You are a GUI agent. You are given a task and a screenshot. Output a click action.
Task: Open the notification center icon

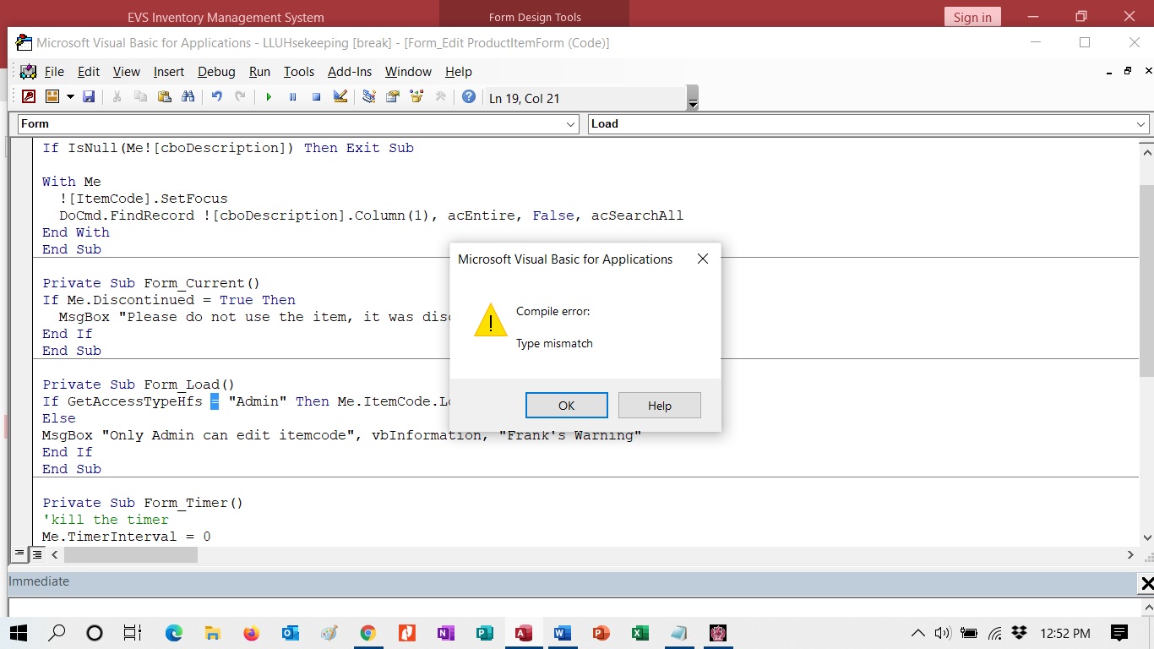coord(1119,632)
